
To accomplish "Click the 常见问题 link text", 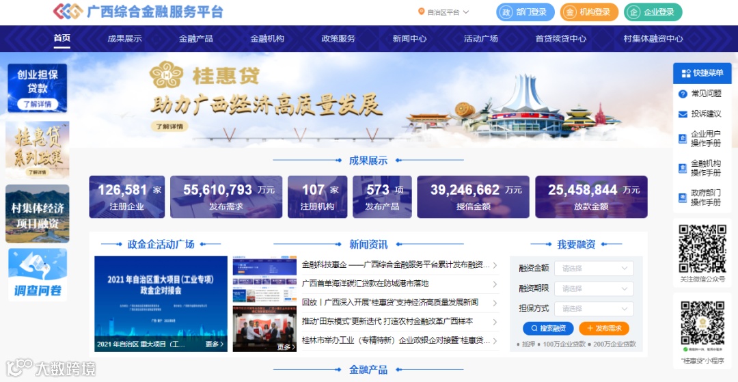I will pyautogui.click(x=706, y=94).
